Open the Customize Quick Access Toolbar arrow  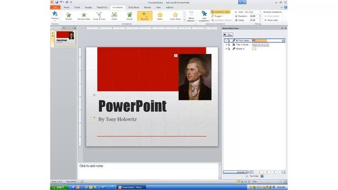[x=71, y=2]
